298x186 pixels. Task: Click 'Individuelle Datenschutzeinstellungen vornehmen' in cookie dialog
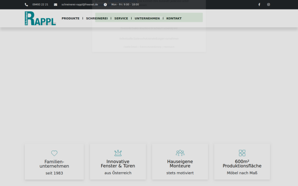[149, 39]
